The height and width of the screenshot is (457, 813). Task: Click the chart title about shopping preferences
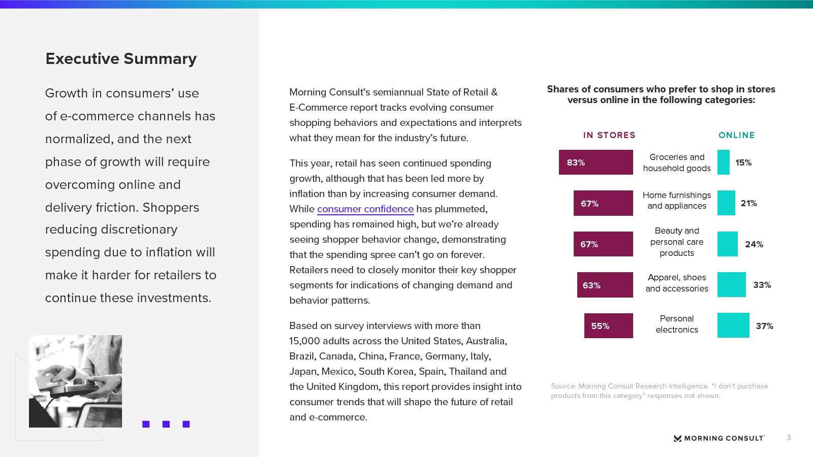[661, 94]
